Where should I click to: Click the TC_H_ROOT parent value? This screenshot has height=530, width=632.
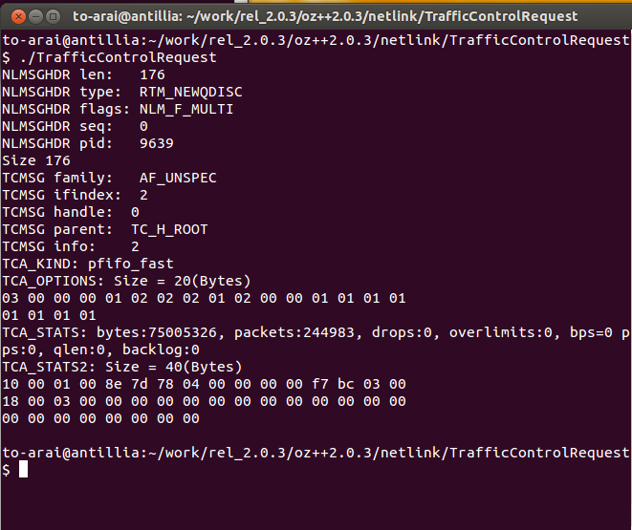(x=169, y=229)
